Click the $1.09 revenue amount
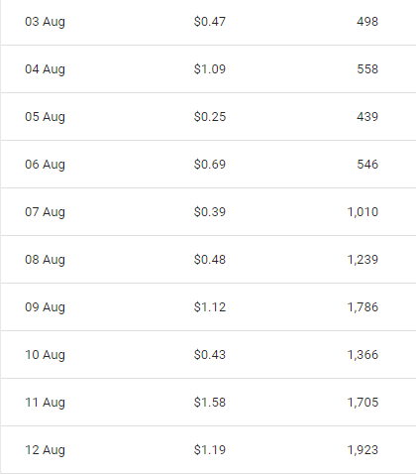 pyautogui.click(x=210, y=69)
